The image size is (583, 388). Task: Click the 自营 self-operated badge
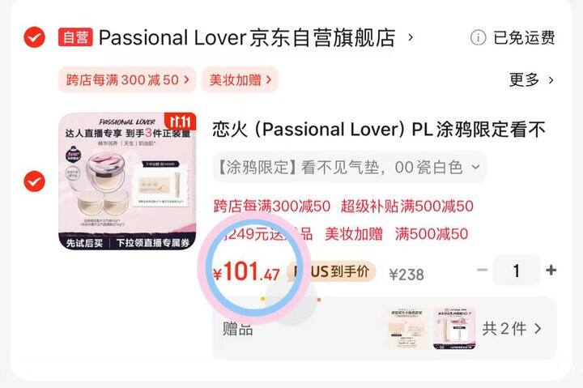(x=75, y=37)
